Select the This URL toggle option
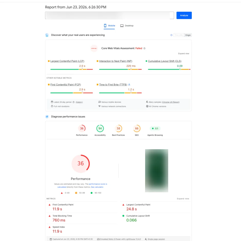The height and width of the screenshot is (241, 241). click(179, 35)
